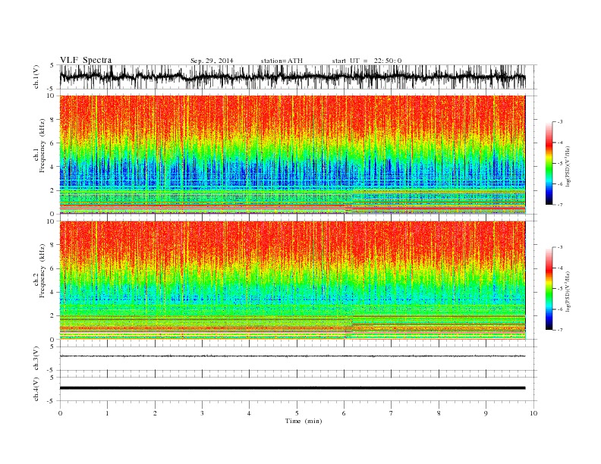Click the 'start UT = 22:50:0' label
This screenshot has width=601, height=464.
[x=367, y=61]
